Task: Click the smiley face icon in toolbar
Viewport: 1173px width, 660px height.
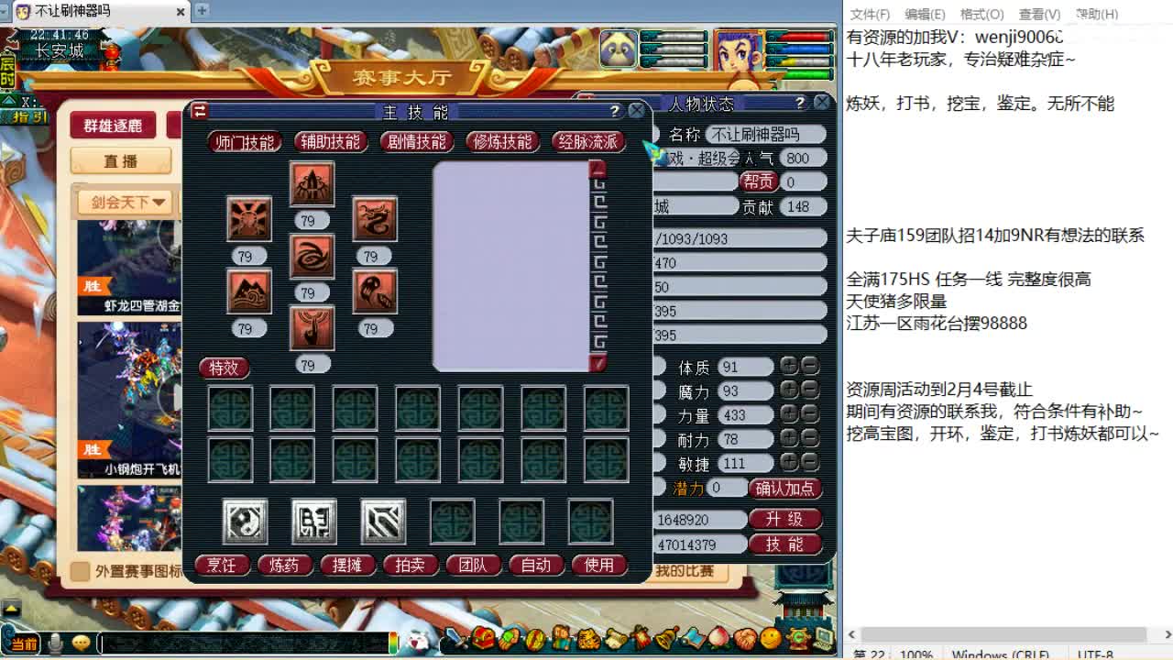Action: (x=771, y=638)
